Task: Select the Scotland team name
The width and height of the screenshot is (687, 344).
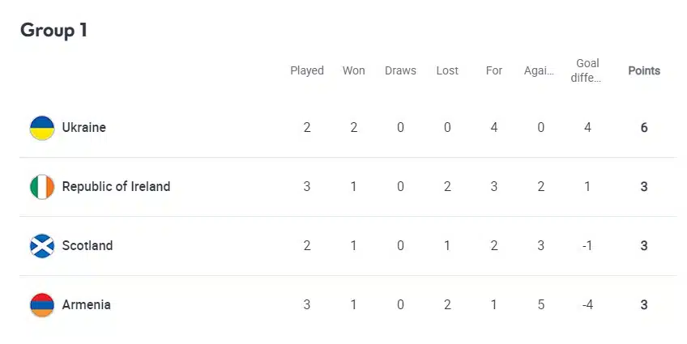Action: (x=87, y=246)
